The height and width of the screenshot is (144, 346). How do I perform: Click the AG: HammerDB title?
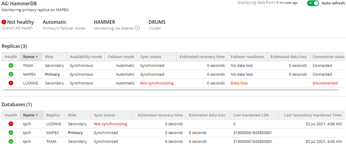[19, 4]
